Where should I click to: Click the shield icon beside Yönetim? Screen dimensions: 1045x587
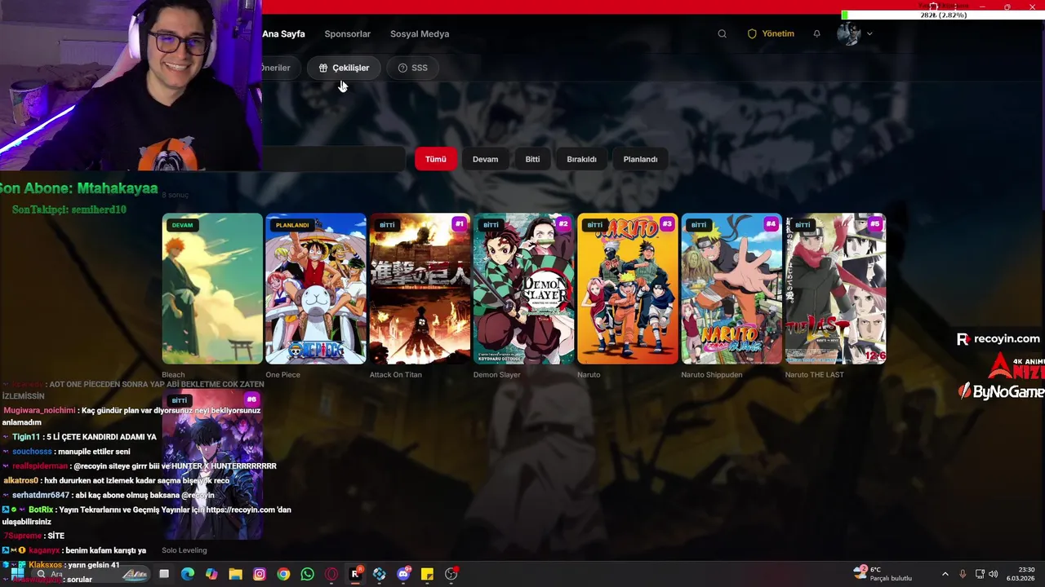coord(752,34)
